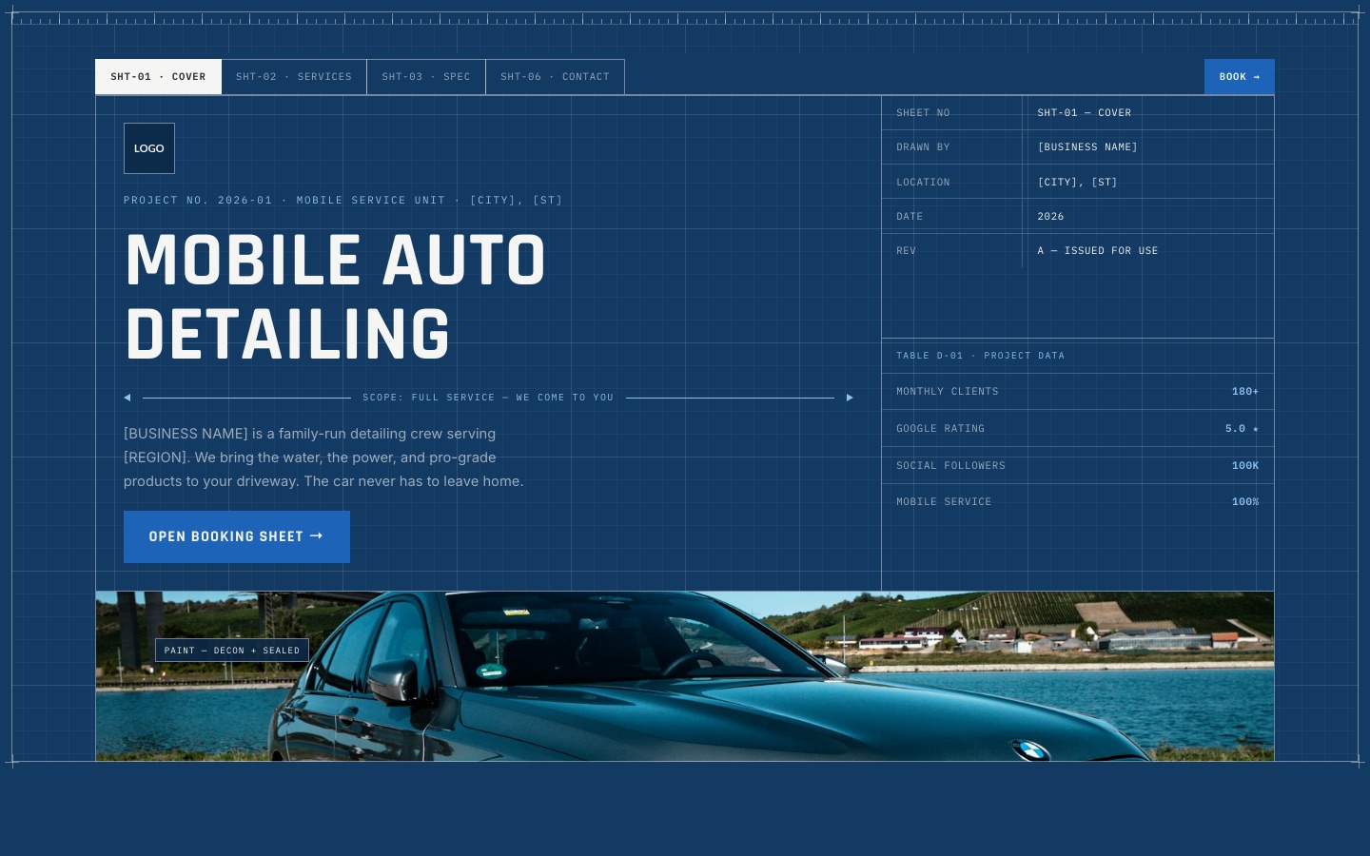This screenshot has width=1370, height=856.
Task: Click the MONTHLY CLIENTS row label
Action: pyautogui.click(x=948, y=392)
